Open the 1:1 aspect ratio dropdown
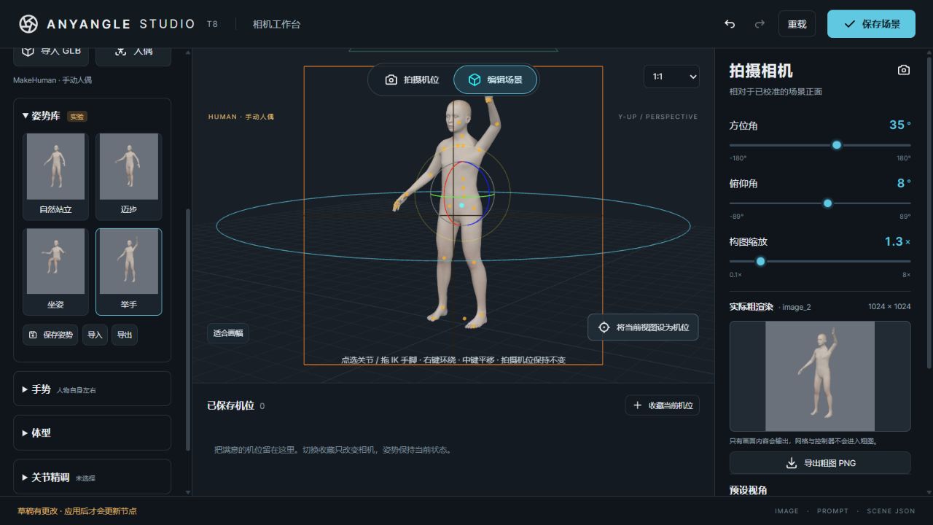Viewport: 933px width, 525px height. click(x=671, y=77)
